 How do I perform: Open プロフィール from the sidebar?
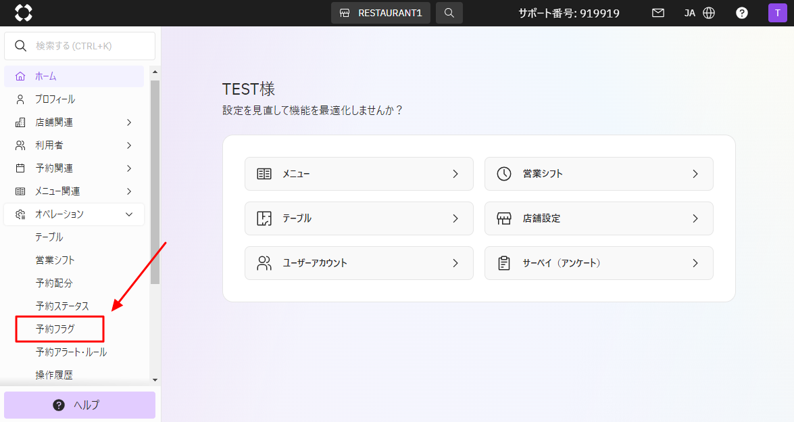click(55, 99)
